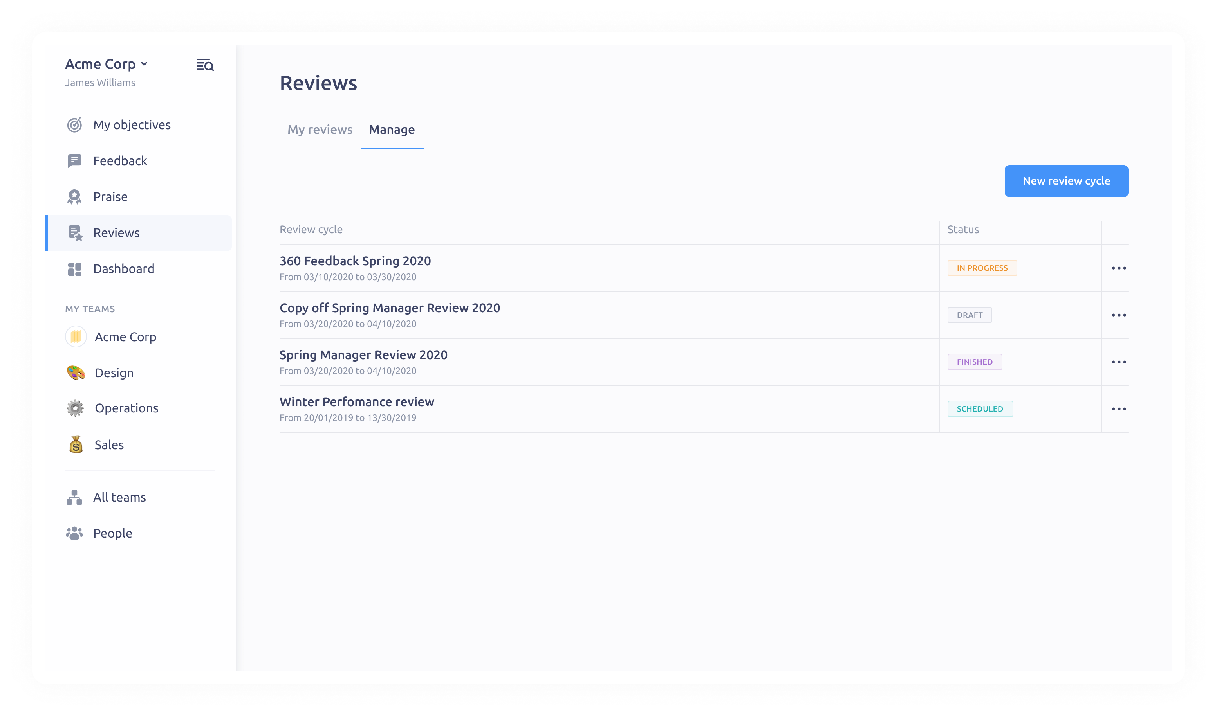This screenshot has width=1217, height=716.
Task: Select the Design team palette icon
Action: 76,372
